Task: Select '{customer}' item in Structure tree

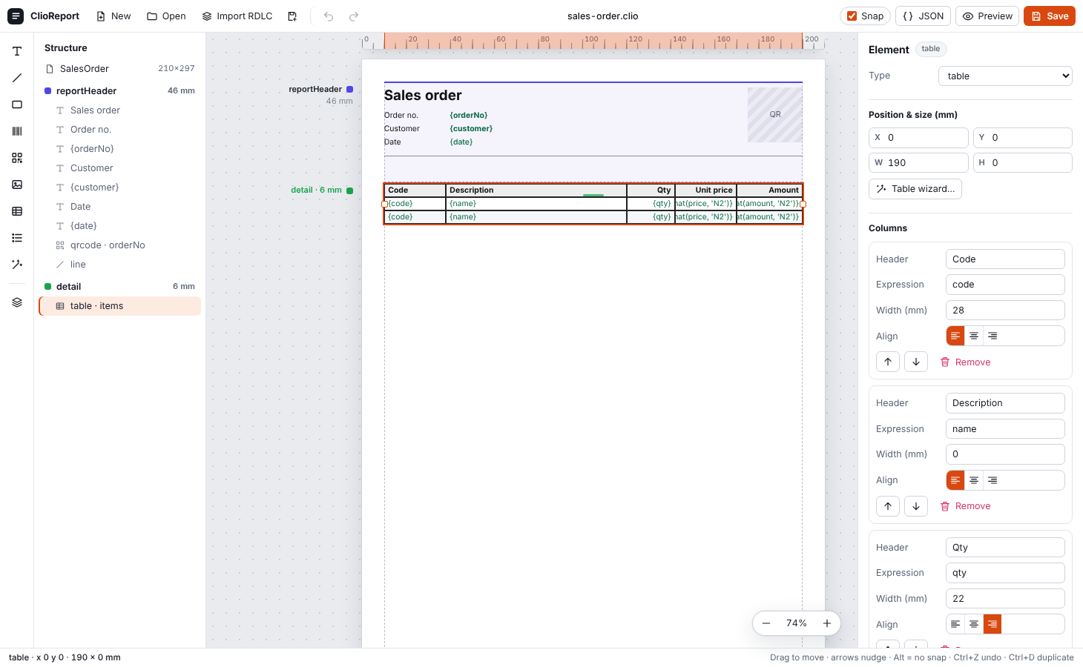Action: click(x=119, y=188)
